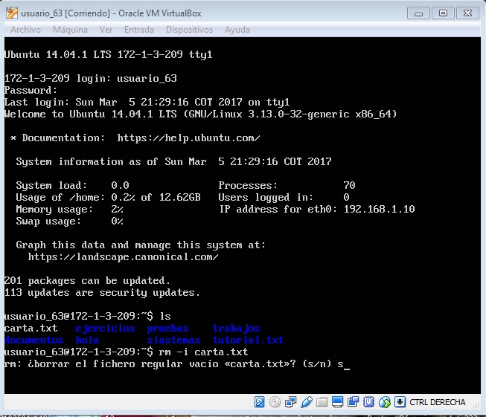The width and height of the screenshot is (486, 417).
Task: Click the trabajos directory name
Action: pyautogui.click(x=237, y=328)
